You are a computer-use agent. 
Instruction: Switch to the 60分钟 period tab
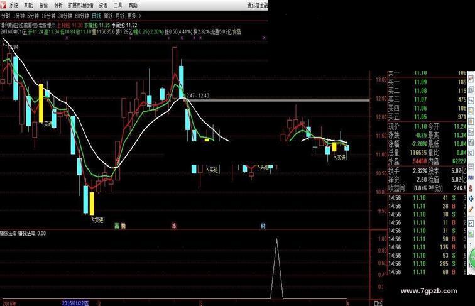click(x=82, y=16)
